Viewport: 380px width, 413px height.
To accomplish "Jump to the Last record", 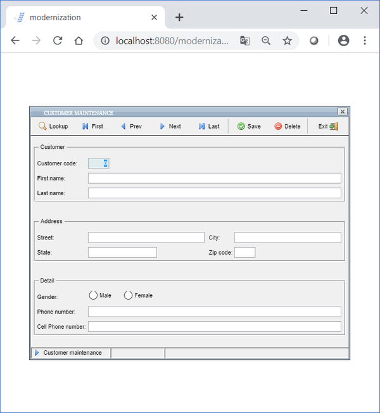I will 210,127.
